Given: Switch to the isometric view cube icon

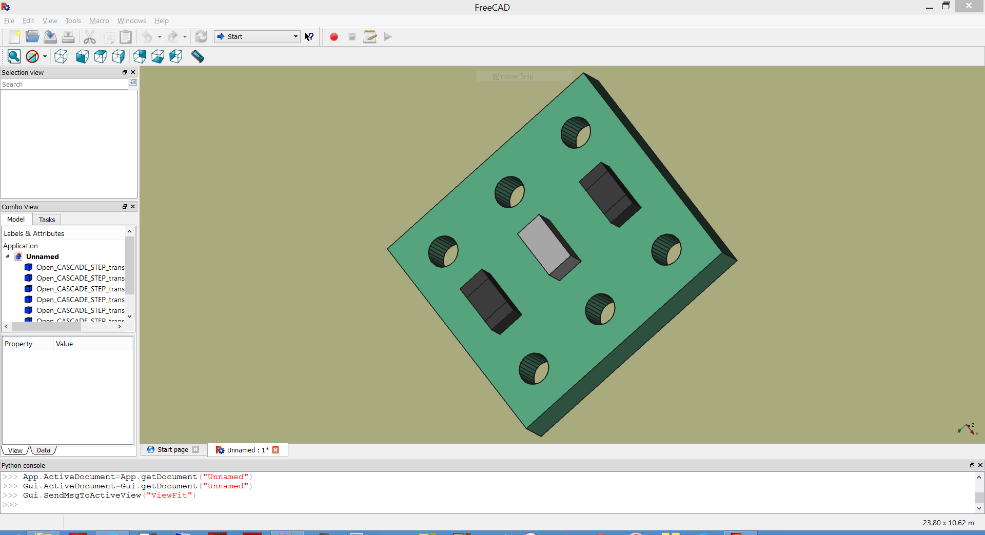Looking at the screenshot, I should (x=61, y=56).
